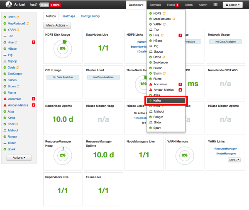Screen dimensions: 249x210
Task: Open HBase service in sidebar
Action: pos(12,48)
